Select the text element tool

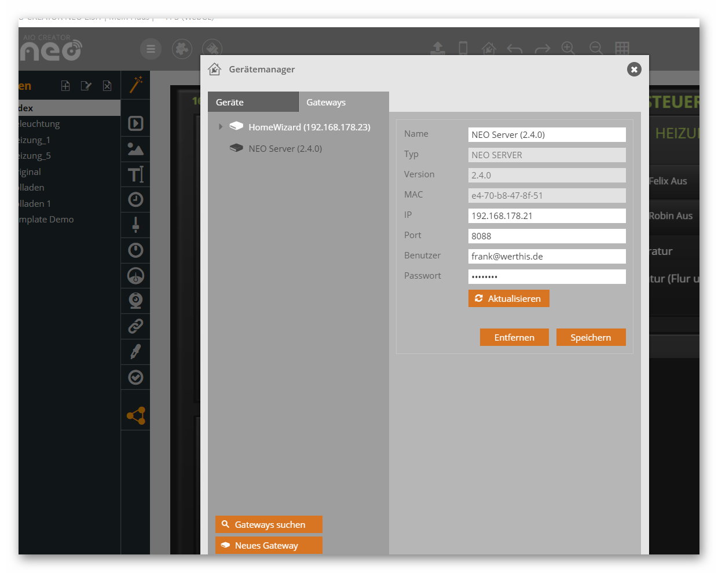point(135,174)
